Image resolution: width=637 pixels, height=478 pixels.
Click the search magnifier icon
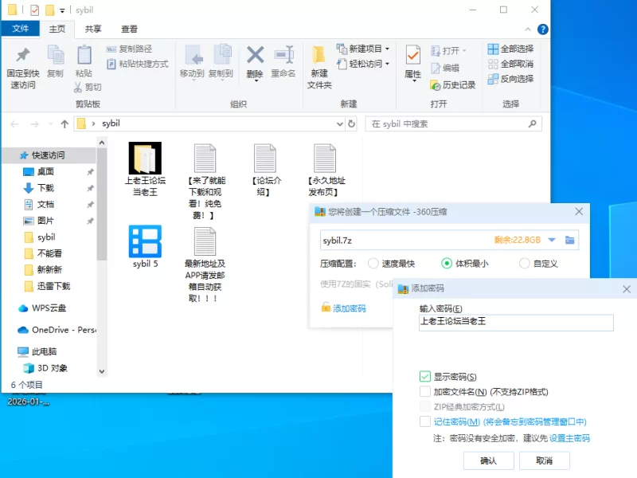pos(532,123)
